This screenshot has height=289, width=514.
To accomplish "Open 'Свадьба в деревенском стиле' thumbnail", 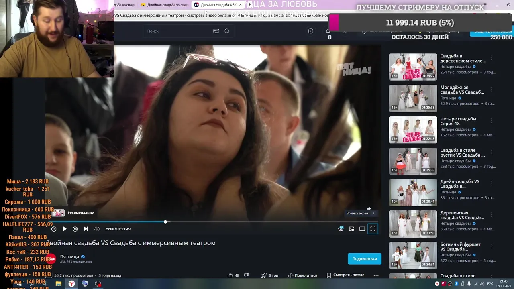I will click(x=413, y=67).
